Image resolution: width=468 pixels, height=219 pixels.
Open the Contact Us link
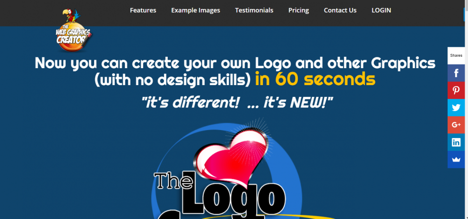coord(340,10)
